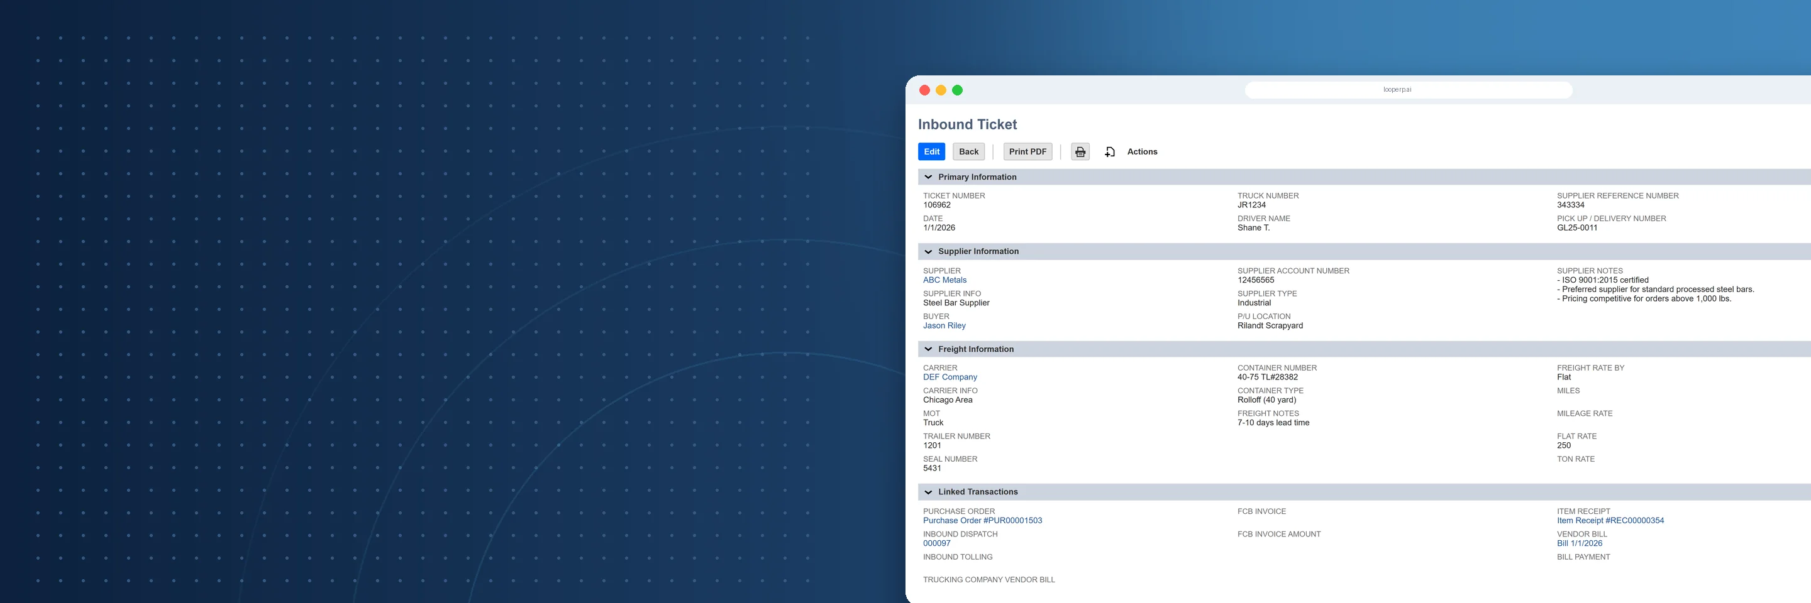Image resolution: width=1811 pixels, height=603 pixels.
Task: Select carrier info Chicago Area
Action: point(948,400)
